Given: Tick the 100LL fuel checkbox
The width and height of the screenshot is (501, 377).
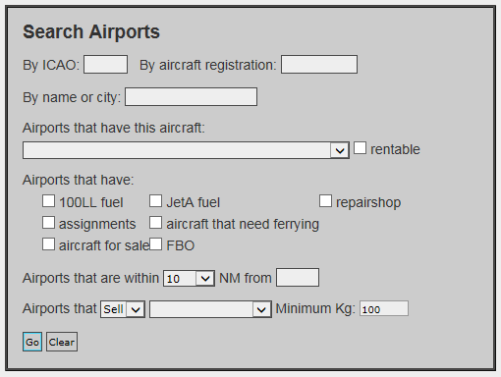Looking at the screenshot, I should (48, 201).
